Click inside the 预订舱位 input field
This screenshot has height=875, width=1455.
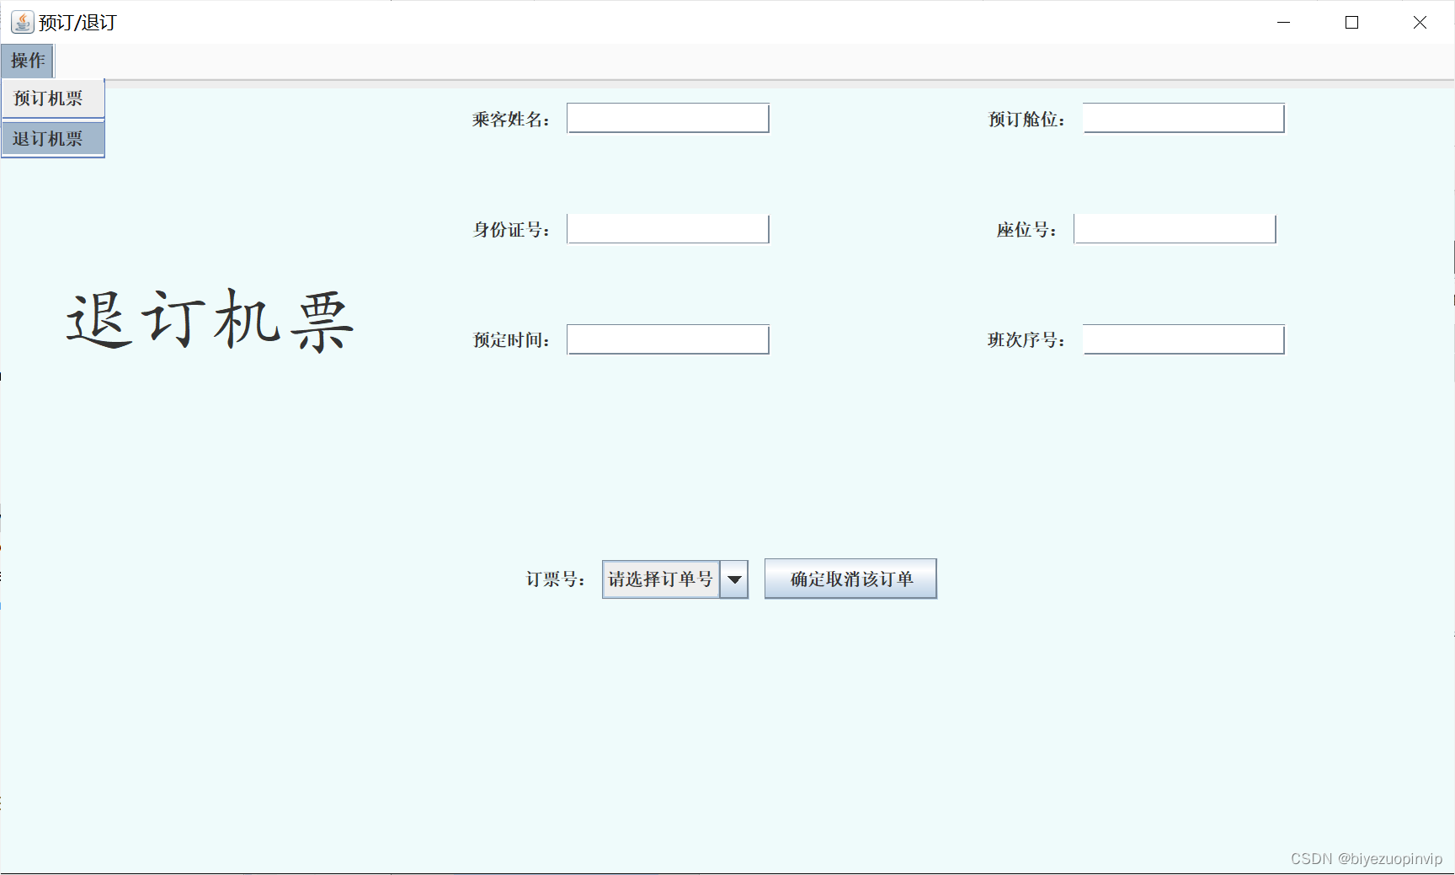(1182, 118)
